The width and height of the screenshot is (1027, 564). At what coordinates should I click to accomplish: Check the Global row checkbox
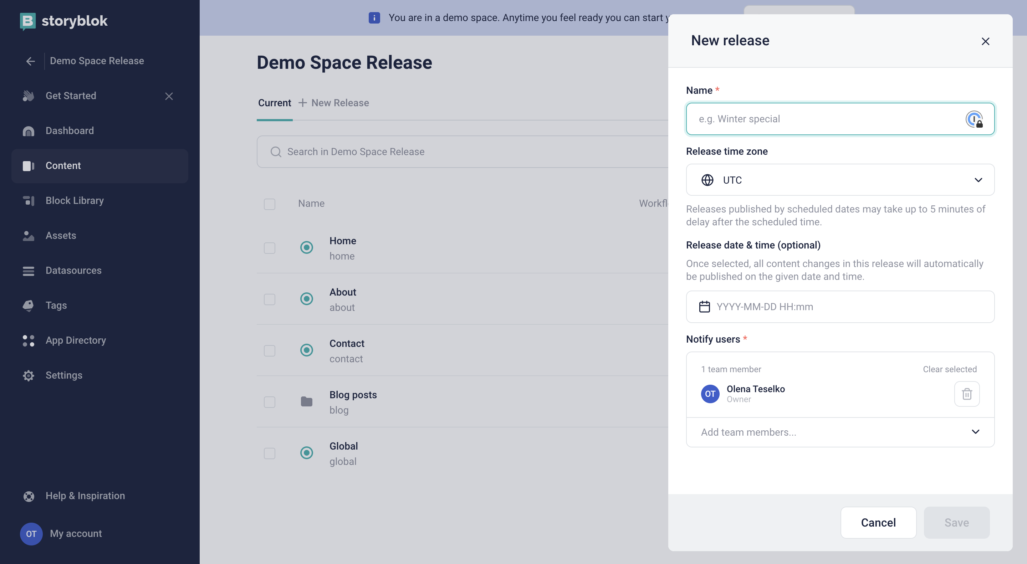coord(270,453)
